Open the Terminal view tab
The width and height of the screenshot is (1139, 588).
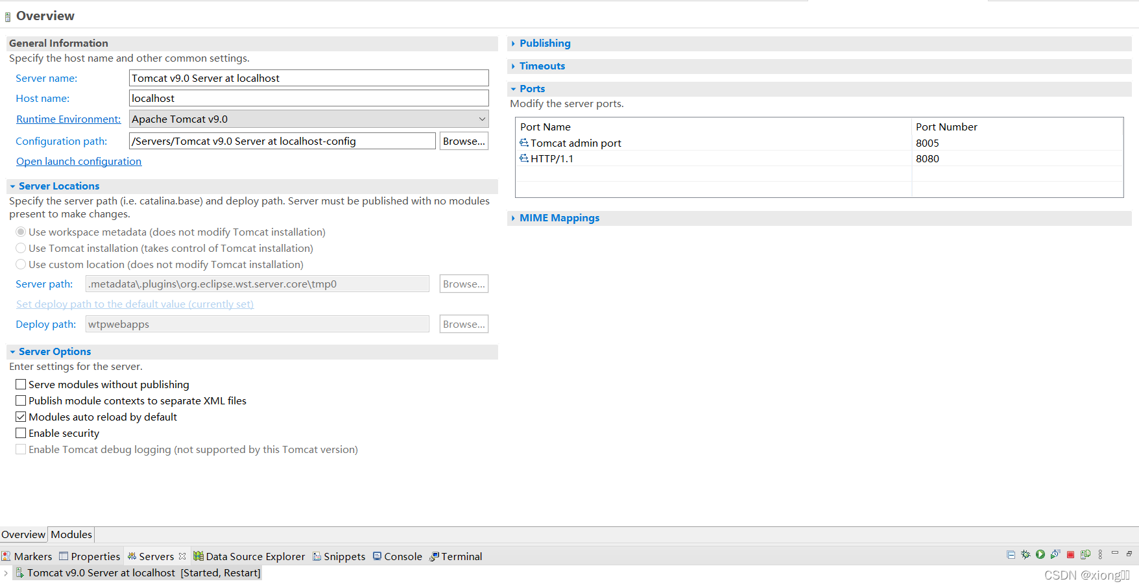[x=456, y=556]
